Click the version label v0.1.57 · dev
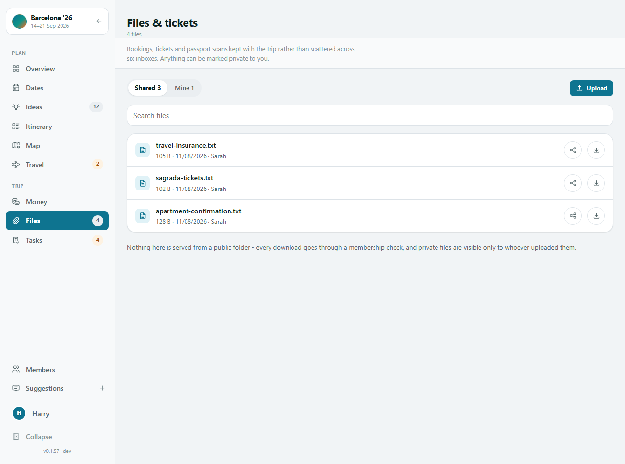The image size is (625, 464). 57,451
